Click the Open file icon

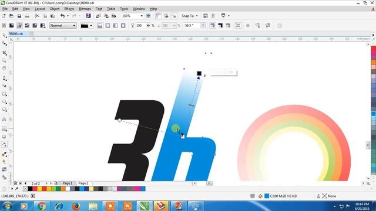click(11, 16)
